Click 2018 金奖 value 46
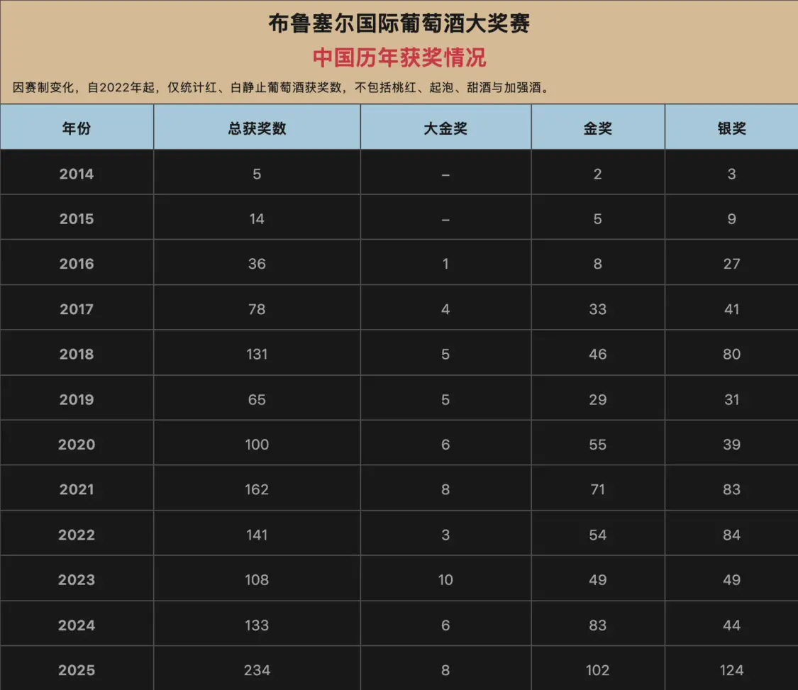The height and width of the screenshot is (690, 798). tap(597, 354)
